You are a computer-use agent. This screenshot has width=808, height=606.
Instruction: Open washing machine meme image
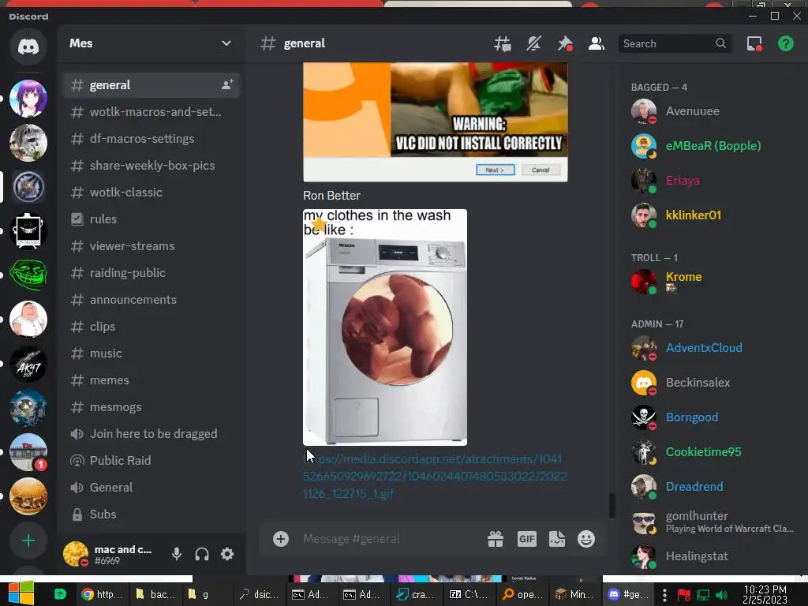(385, 327)
